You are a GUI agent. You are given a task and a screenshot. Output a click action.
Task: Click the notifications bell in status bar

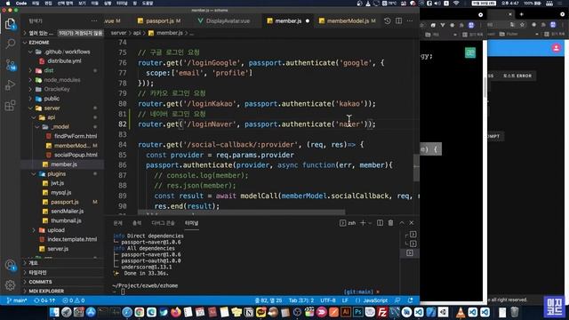tap(411, 300)
